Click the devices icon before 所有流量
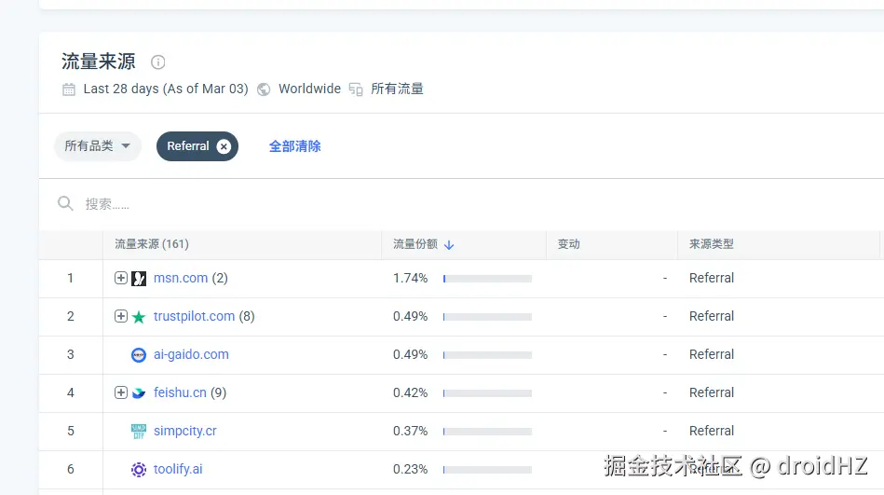Screen dimensions: 884x495 pos(356,89)
